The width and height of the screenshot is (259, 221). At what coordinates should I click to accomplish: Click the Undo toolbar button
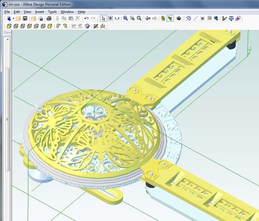pyautogui.click(x=86, y=18)
